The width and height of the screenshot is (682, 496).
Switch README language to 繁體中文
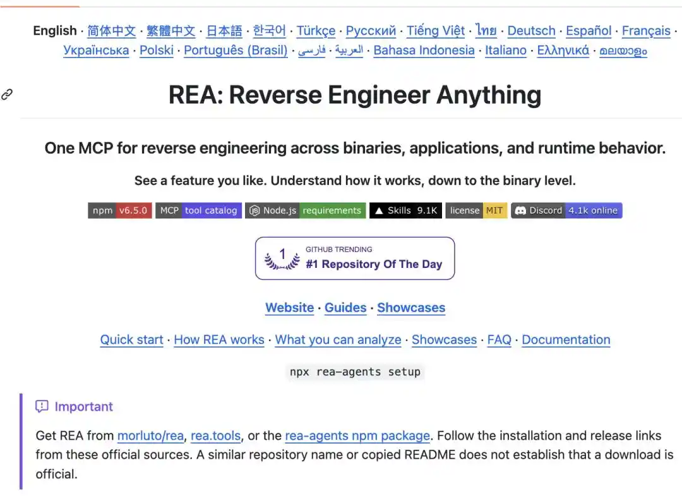(171, 31)
